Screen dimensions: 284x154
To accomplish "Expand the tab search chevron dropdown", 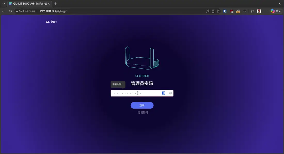I will (x=4, y=4).
